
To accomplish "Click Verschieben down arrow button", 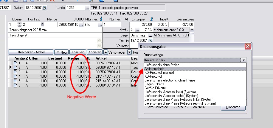I will point(129,52).
